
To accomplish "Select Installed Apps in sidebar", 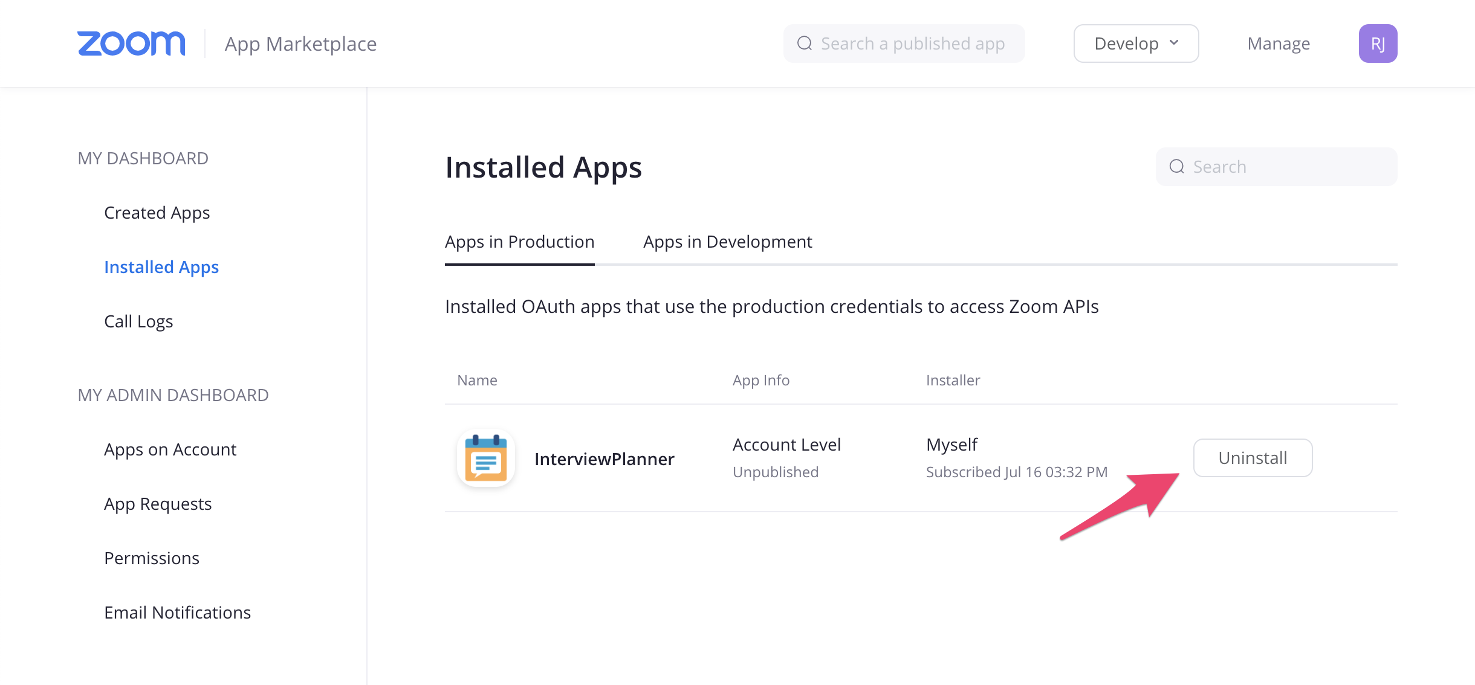I will point(161,267).
